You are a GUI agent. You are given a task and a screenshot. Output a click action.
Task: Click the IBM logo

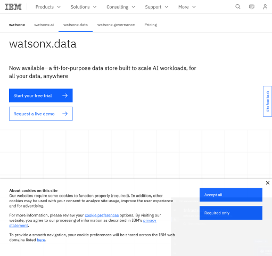pyautogui.click(x=13, y=7)
